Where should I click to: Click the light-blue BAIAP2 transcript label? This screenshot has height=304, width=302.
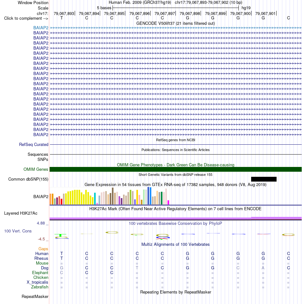point(41,28)
